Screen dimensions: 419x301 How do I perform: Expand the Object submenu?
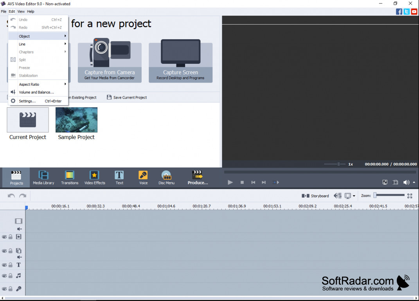38,36
